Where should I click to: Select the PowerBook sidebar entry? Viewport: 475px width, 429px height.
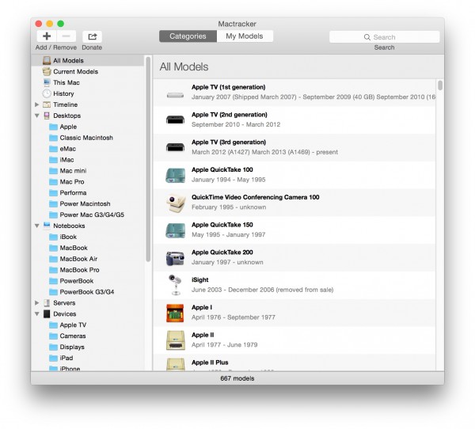coord(71,281)
